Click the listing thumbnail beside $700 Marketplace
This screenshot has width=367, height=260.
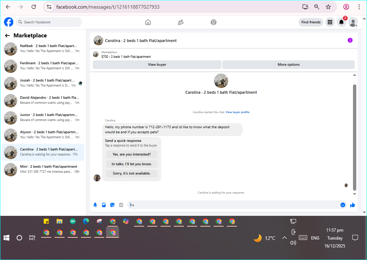(x=96, y=54)
